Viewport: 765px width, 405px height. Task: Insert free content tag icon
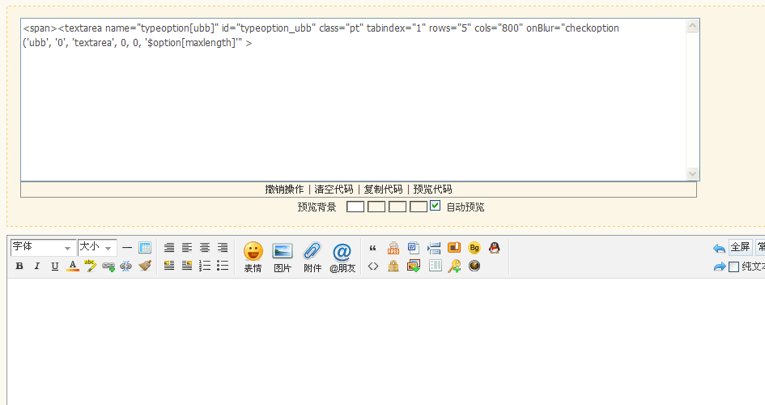pos(393,248)
